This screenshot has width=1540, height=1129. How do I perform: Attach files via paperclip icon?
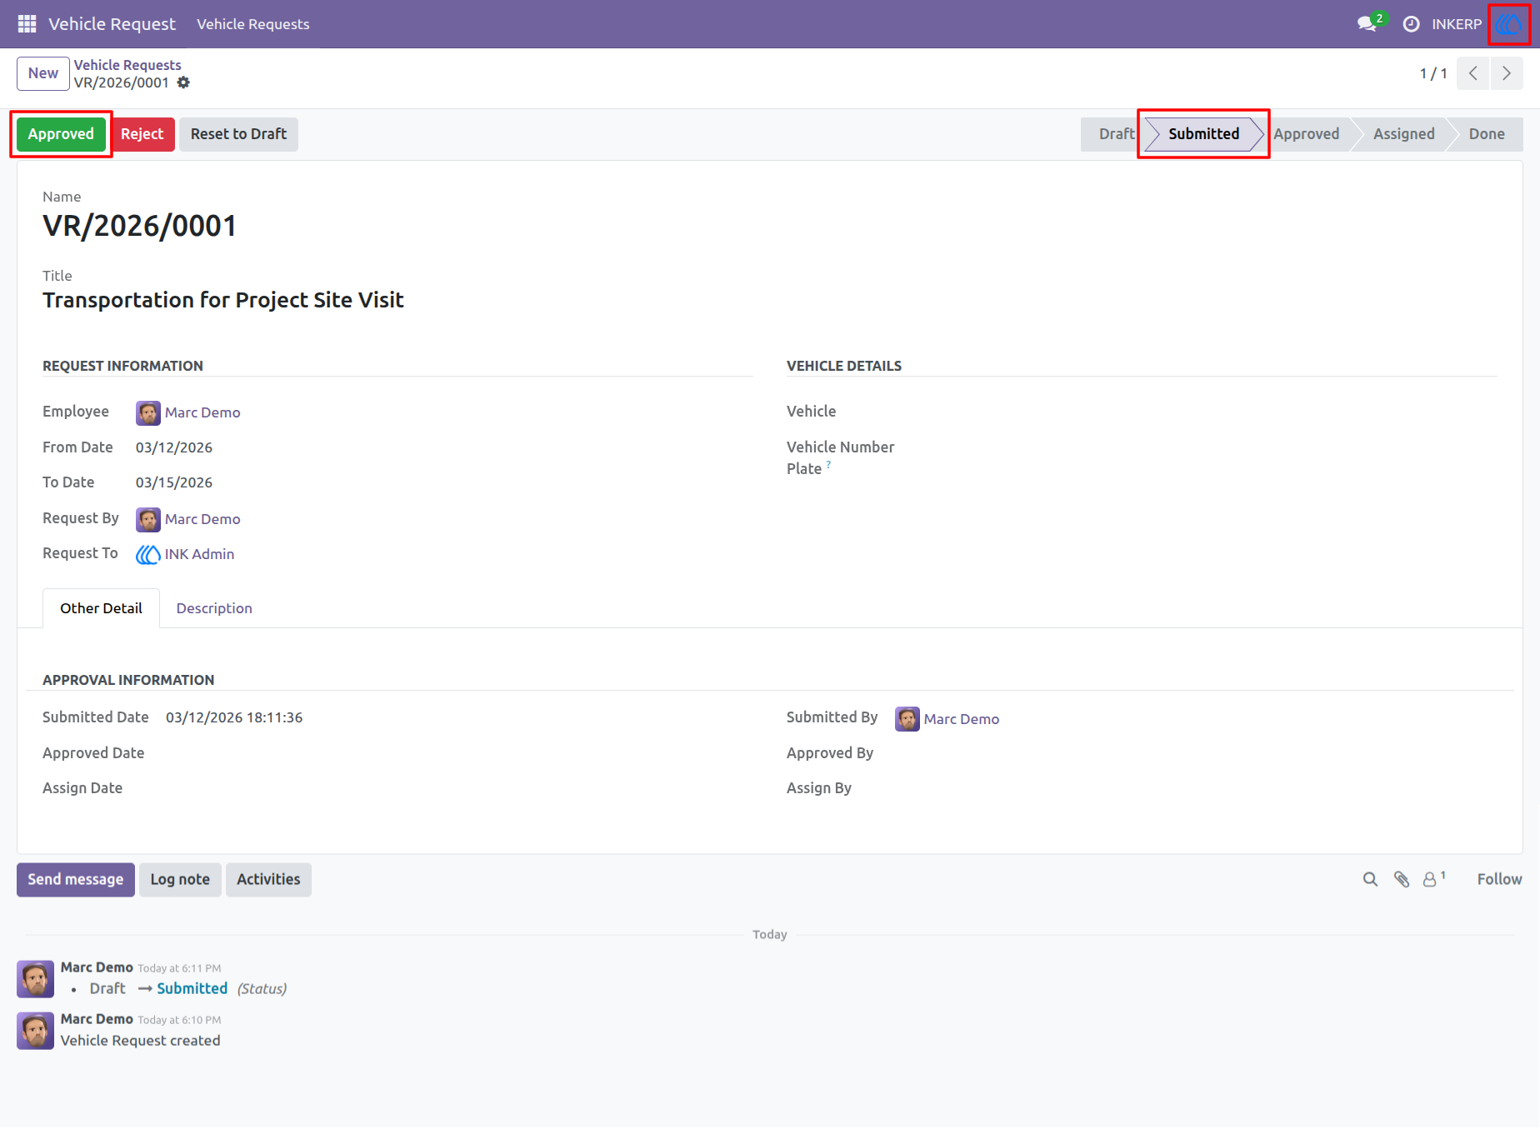pyautogui.click(x=1402, y=879)
